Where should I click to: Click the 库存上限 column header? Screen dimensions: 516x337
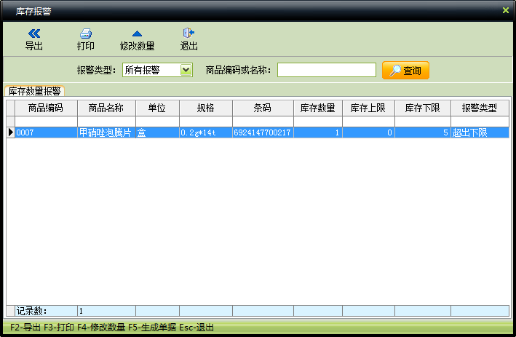click(x=368, y=108)
